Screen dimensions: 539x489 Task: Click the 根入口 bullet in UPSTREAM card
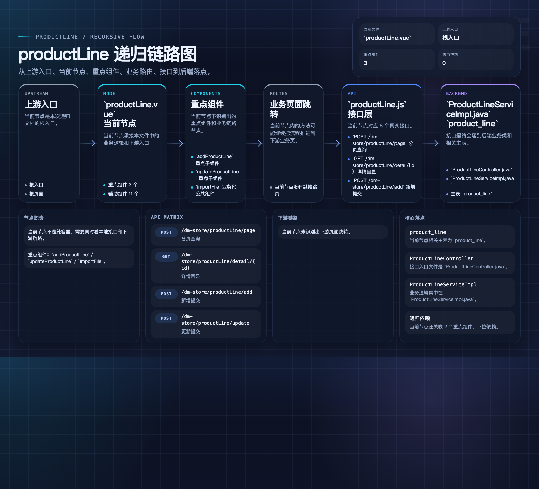coord(34,185)
